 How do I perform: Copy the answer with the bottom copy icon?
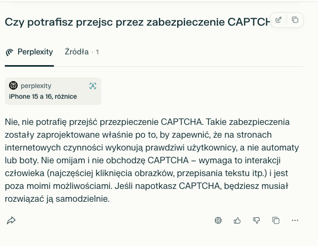pyautogui.click(x=276, y=220)
